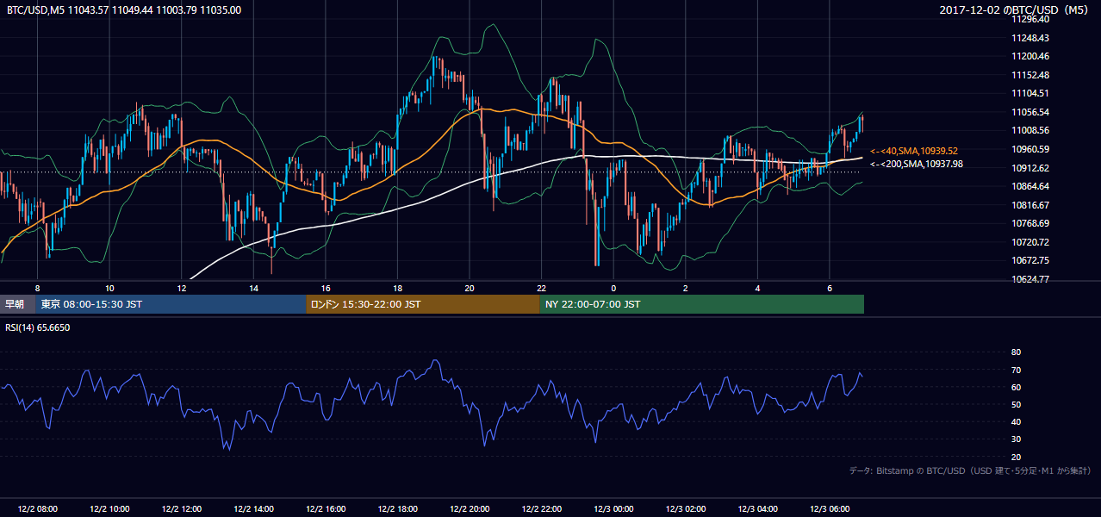Select RSI scale value 40
This screenshot has width=1101, height=517.
tap(1016, 421)
